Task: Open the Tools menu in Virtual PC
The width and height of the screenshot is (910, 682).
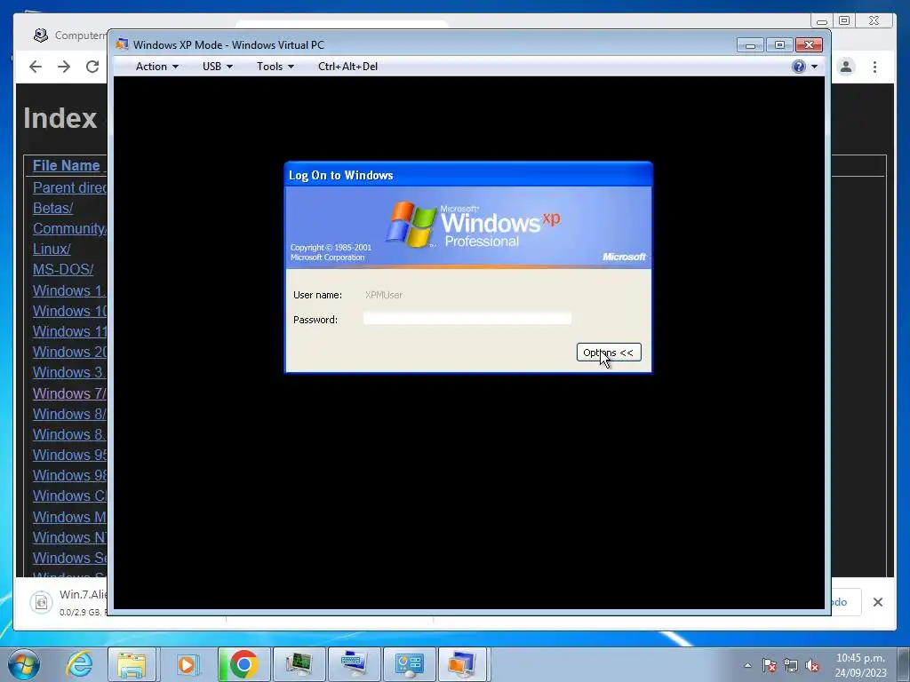Action: (275, 67)
